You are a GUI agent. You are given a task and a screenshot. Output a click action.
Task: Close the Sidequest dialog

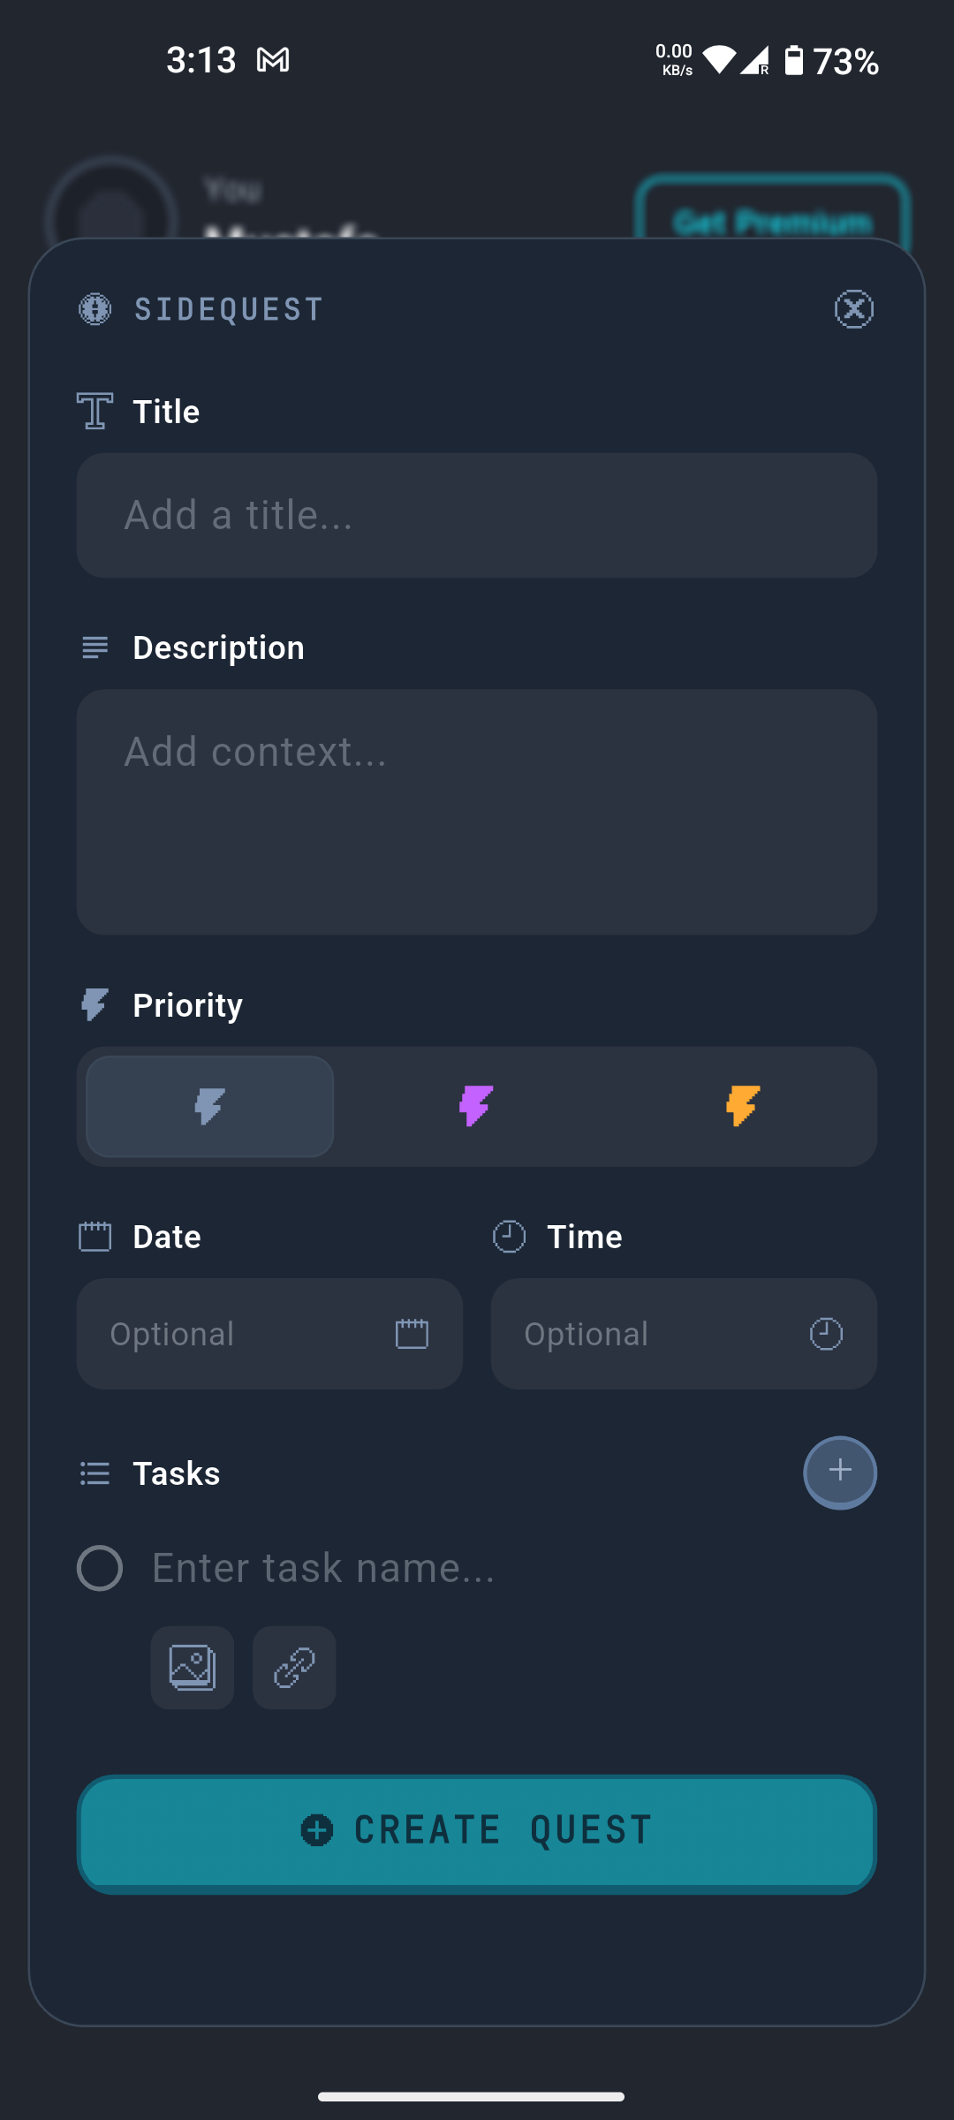point(853,309)
